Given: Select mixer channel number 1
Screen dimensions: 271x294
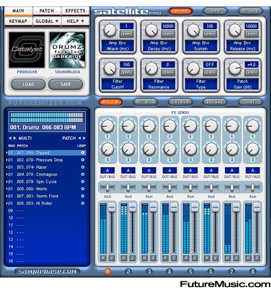Looking at the screenshot, I should pos(107,271).
